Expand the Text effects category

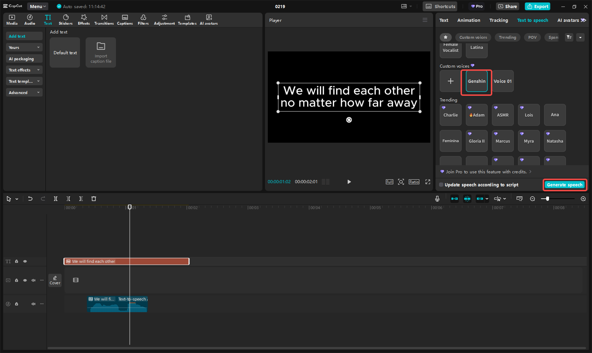tap(24, 70)
